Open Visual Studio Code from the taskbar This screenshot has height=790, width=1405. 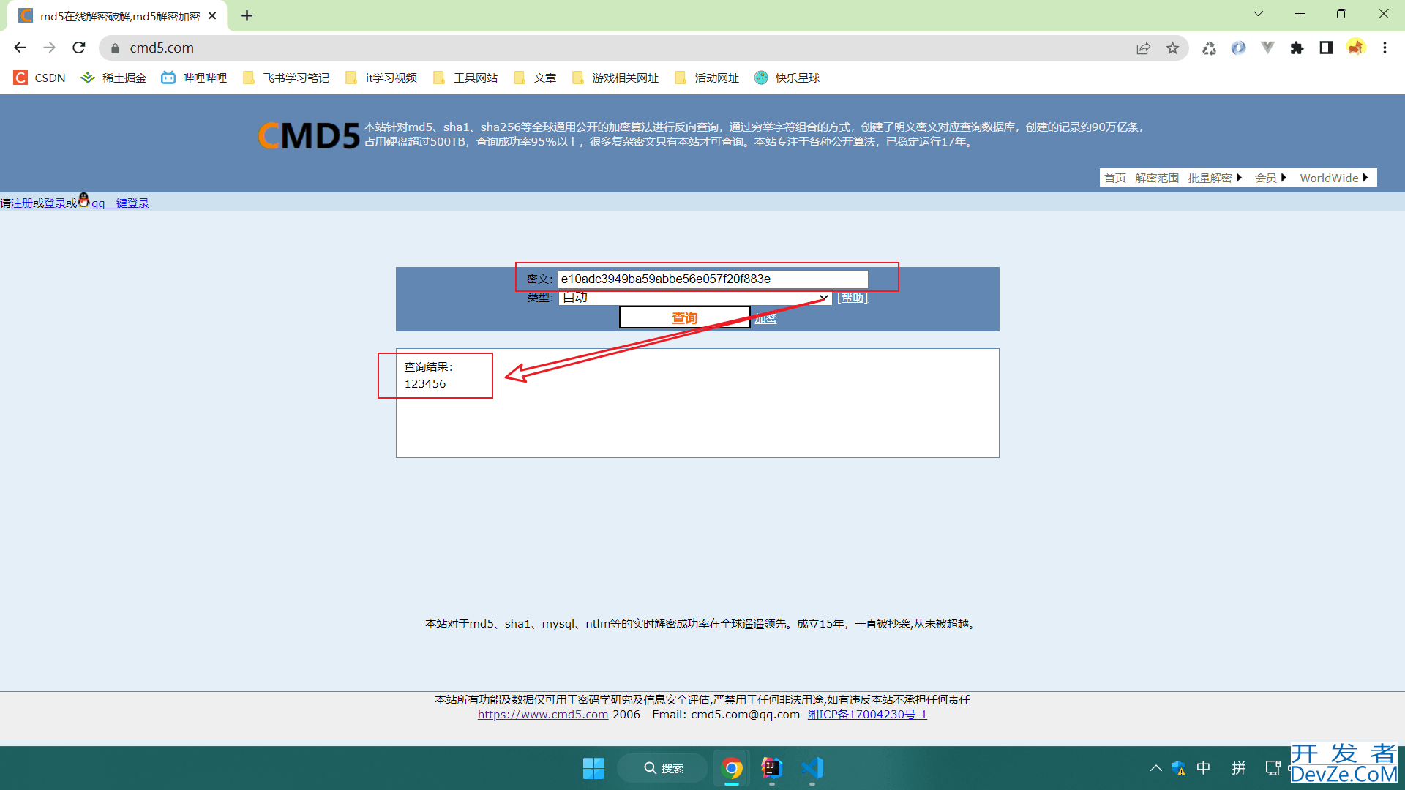click(812, 768)
